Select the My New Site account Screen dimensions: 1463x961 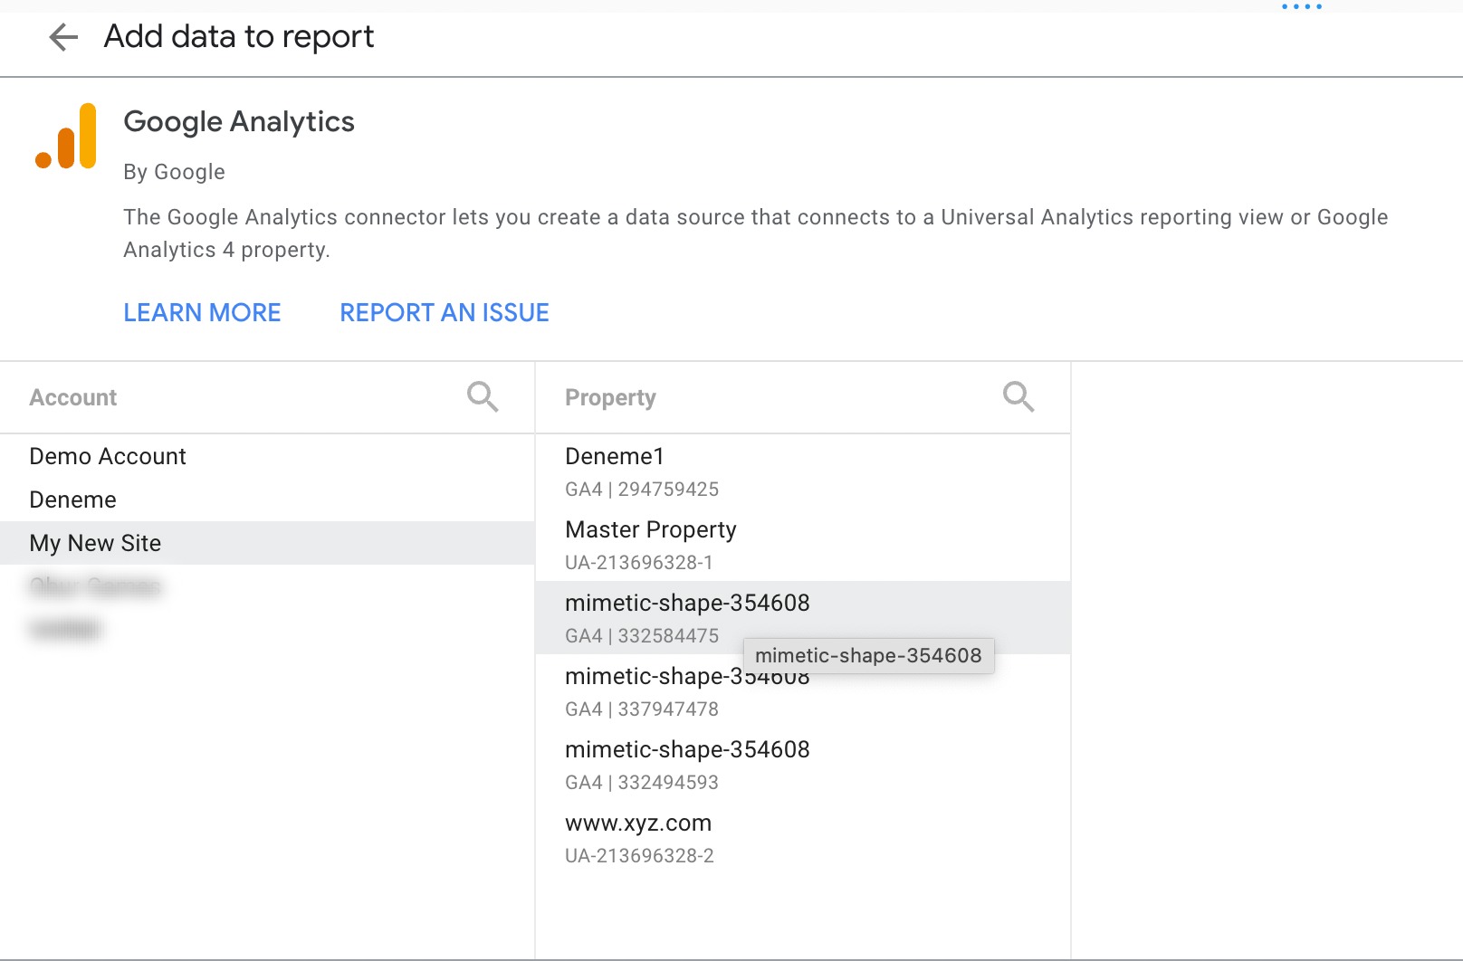point(267,543)
